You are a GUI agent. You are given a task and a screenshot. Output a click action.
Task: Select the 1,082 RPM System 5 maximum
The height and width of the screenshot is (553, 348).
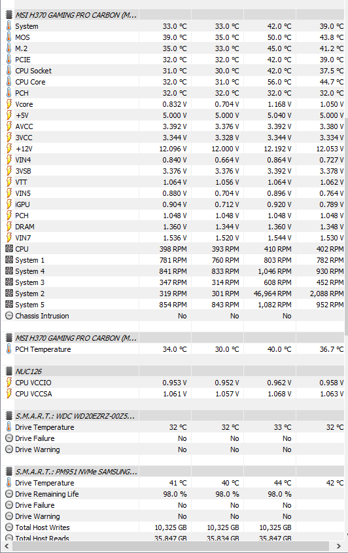coord(275,305)
